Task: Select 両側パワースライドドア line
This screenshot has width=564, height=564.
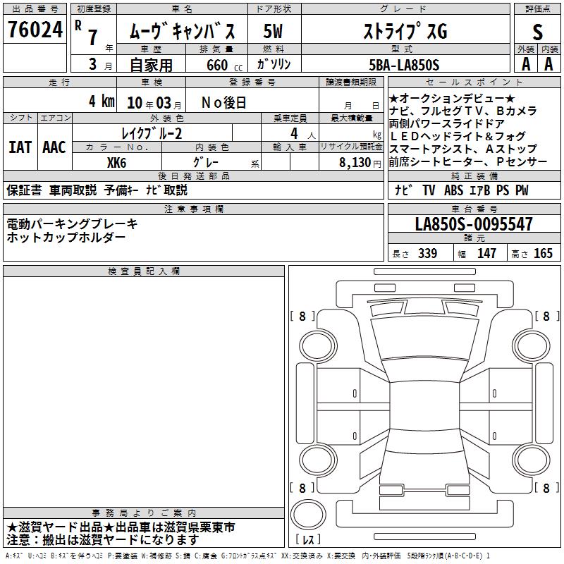Action: [447, 123]
